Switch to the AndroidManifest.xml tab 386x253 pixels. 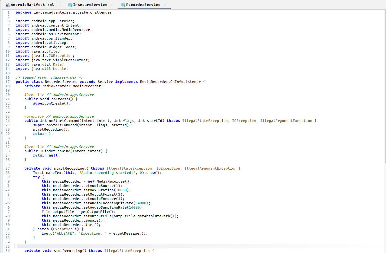tap(32, 5)
